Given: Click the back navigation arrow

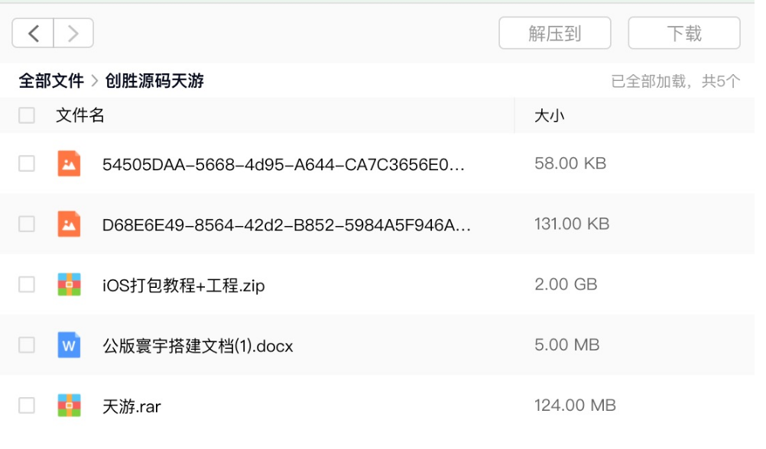Looking at the screenshot, I should coord(33,33).
